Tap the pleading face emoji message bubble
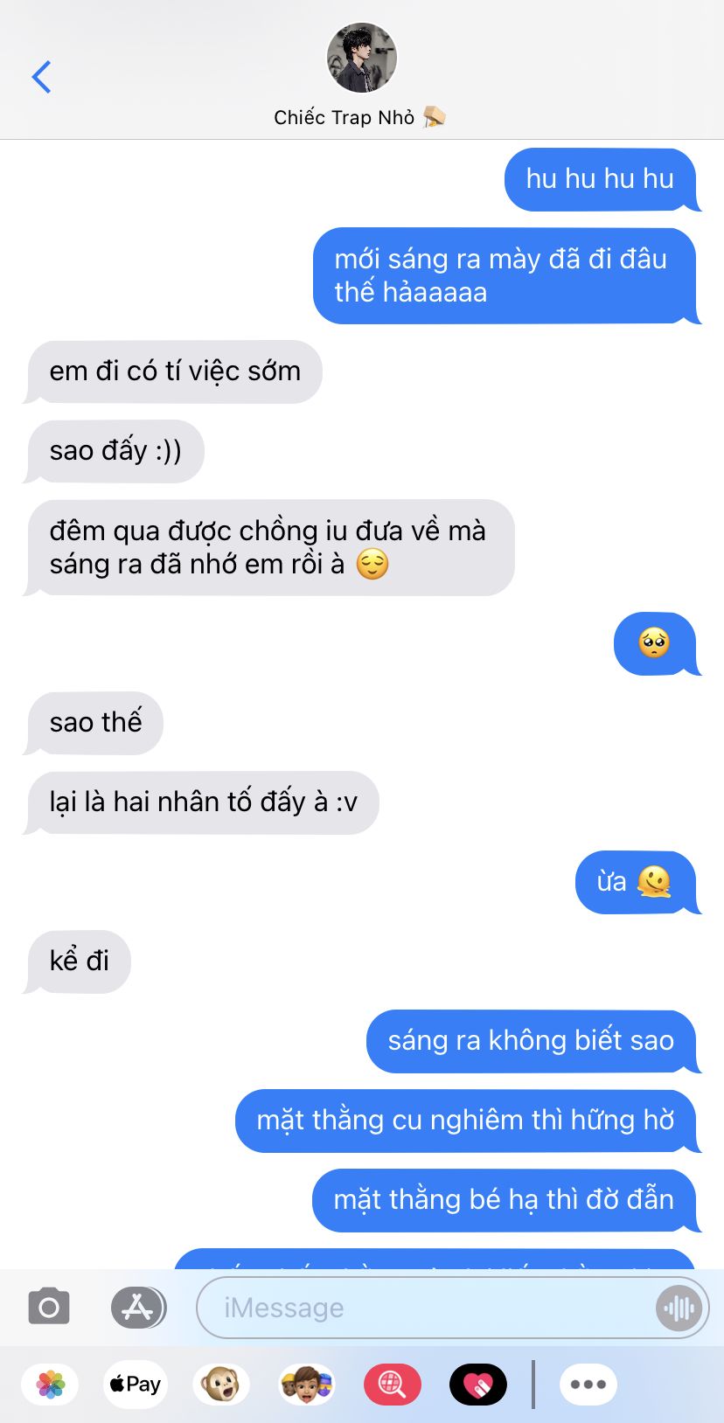Viewport: 724px width, 1423px height. pos(656,644)
